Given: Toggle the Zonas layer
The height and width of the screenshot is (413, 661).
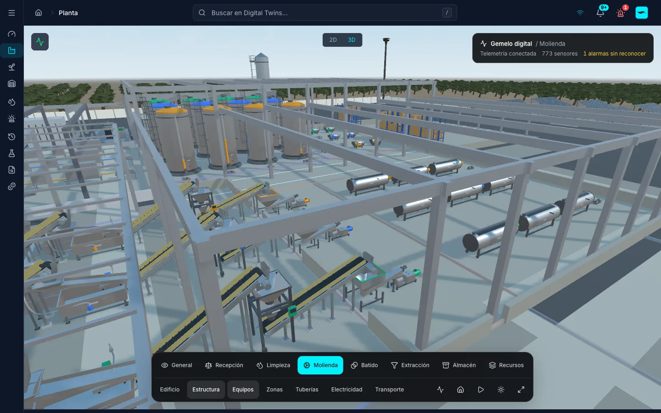Looking at the screenshot, I should 274,390.
